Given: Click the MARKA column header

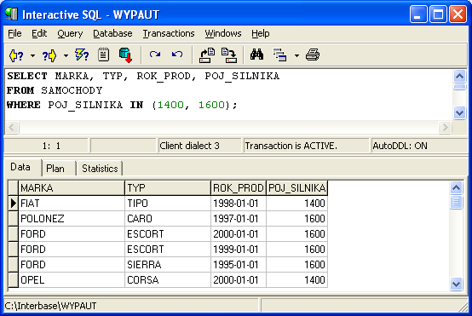Looking at the screenshot, I should (x=72, y=188).
